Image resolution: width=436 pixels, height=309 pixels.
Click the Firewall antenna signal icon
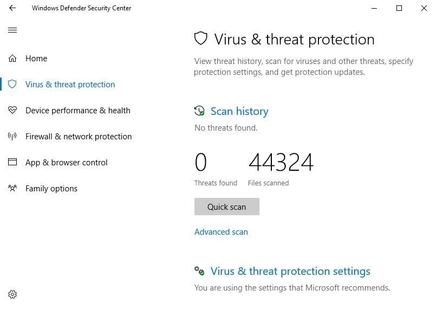point(12,137)
